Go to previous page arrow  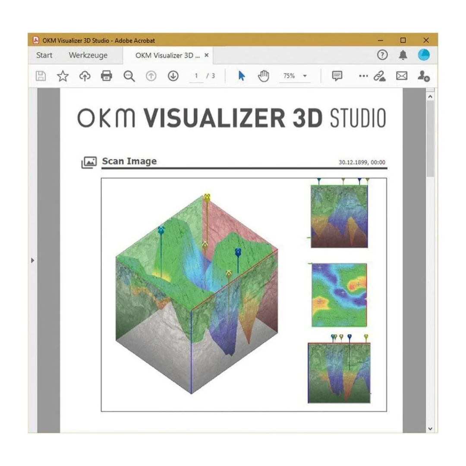click(x=151, y=76)
